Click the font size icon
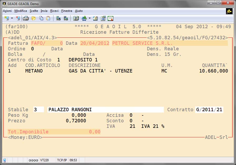The image size is (236, 165). tap(84, 18)
